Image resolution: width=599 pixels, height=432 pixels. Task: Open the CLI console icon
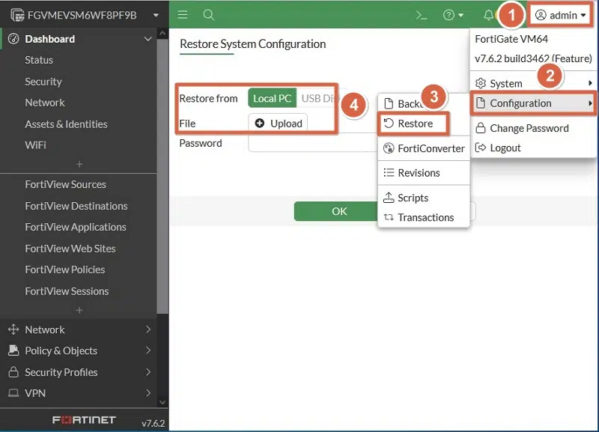click(422, 15)
